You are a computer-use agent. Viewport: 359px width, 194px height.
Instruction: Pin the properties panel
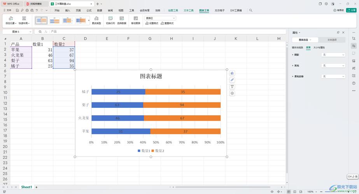tap(338, 33)
